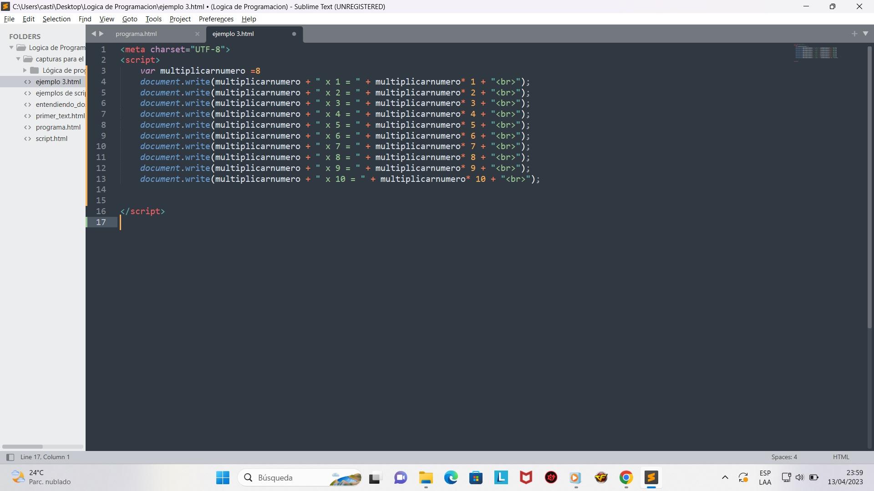Open the File menu
The image size is (874, 491).
9,19
